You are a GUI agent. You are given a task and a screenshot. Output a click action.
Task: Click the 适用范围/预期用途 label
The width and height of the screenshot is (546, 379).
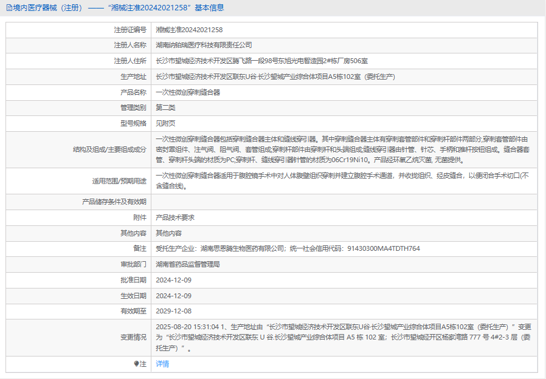(119, 181)
